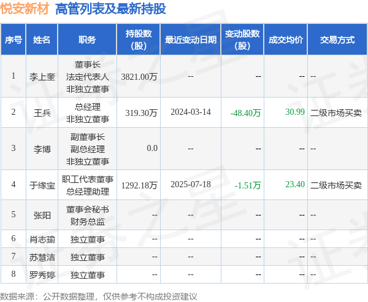Click the average price 23.40
Screen dimensions: 368x302
[295, 184]
